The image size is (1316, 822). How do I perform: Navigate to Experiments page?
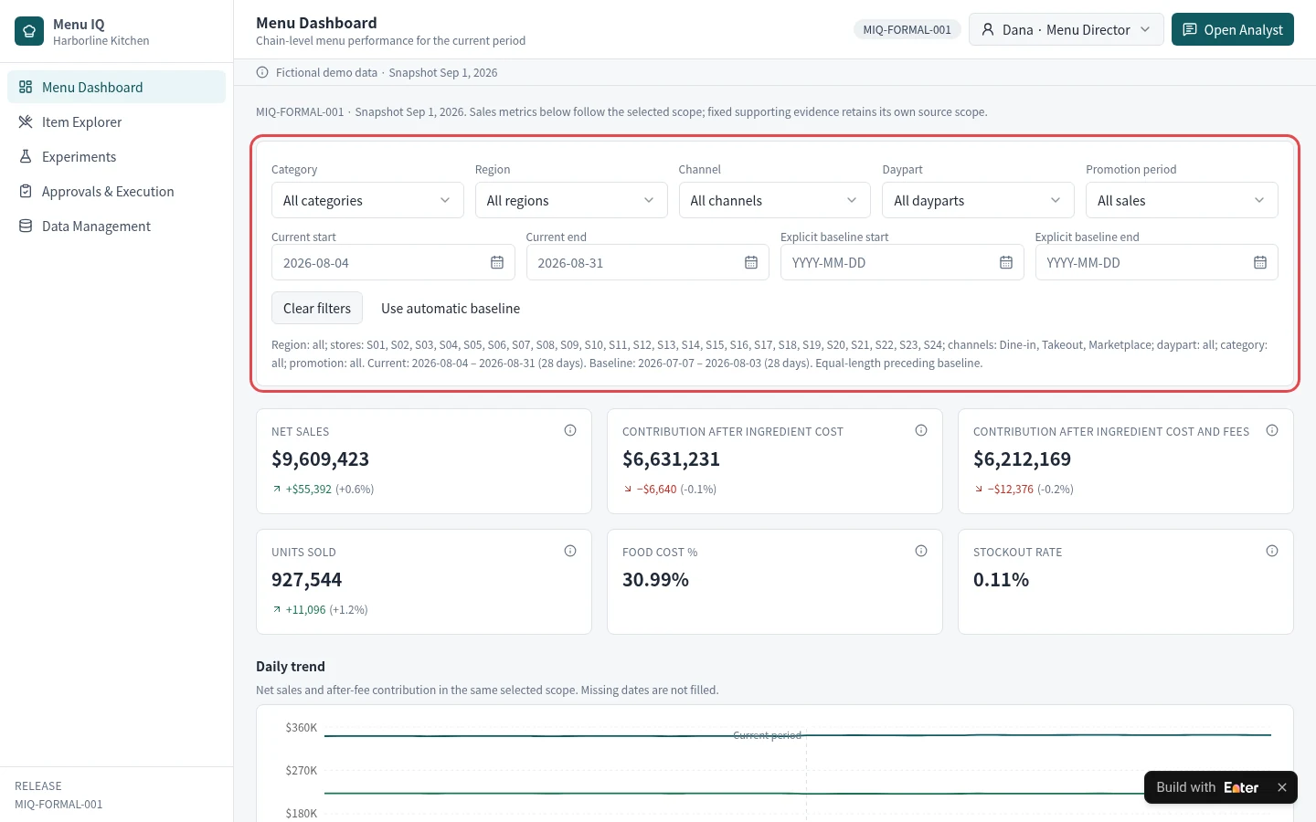click(x=116, y=156)
